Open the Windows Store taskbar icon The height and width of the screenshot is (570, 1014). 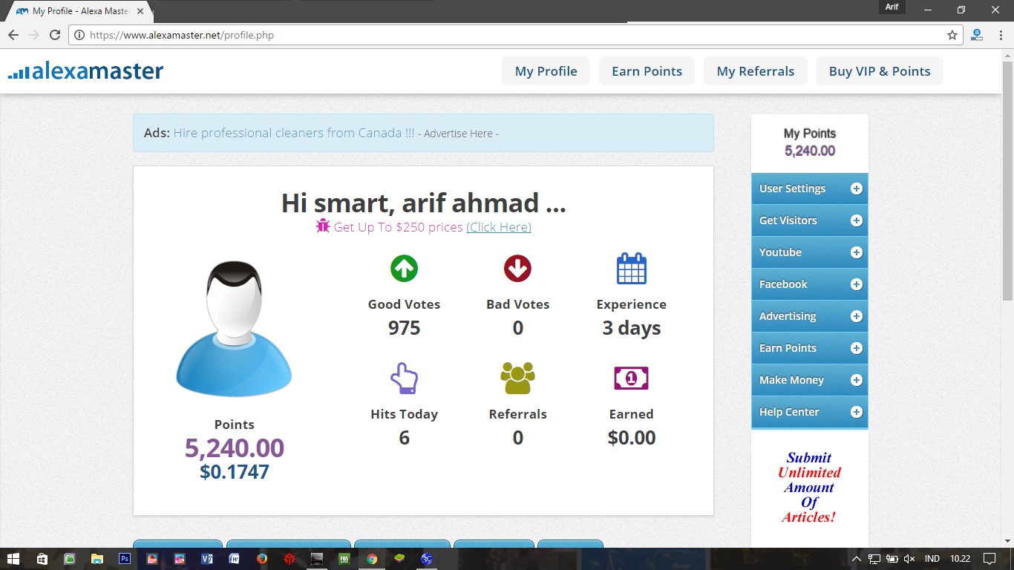[42, 559]
